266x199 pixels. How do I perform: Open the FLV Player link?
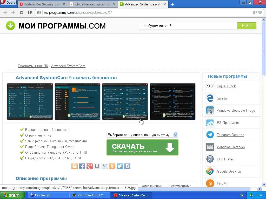(x=225, y=159)
